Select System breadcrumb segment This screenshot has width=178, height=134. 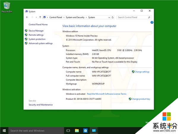(91, 17)
